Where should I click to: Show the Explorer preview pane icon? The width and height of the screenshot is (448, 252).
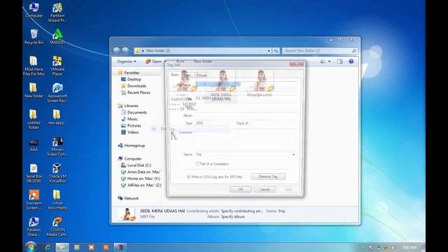tap(339, 62)
